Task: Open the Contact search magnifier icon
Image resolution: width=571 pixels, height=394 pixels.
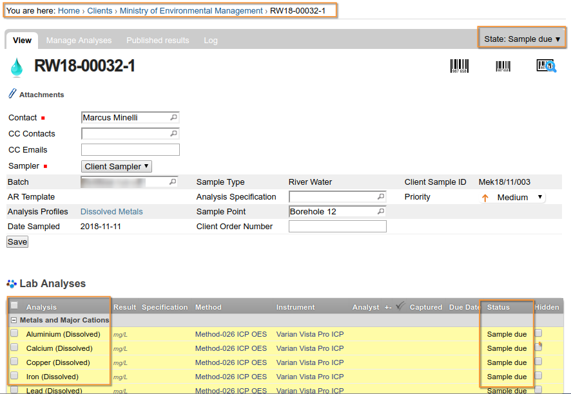Action: tap(174, 118)
